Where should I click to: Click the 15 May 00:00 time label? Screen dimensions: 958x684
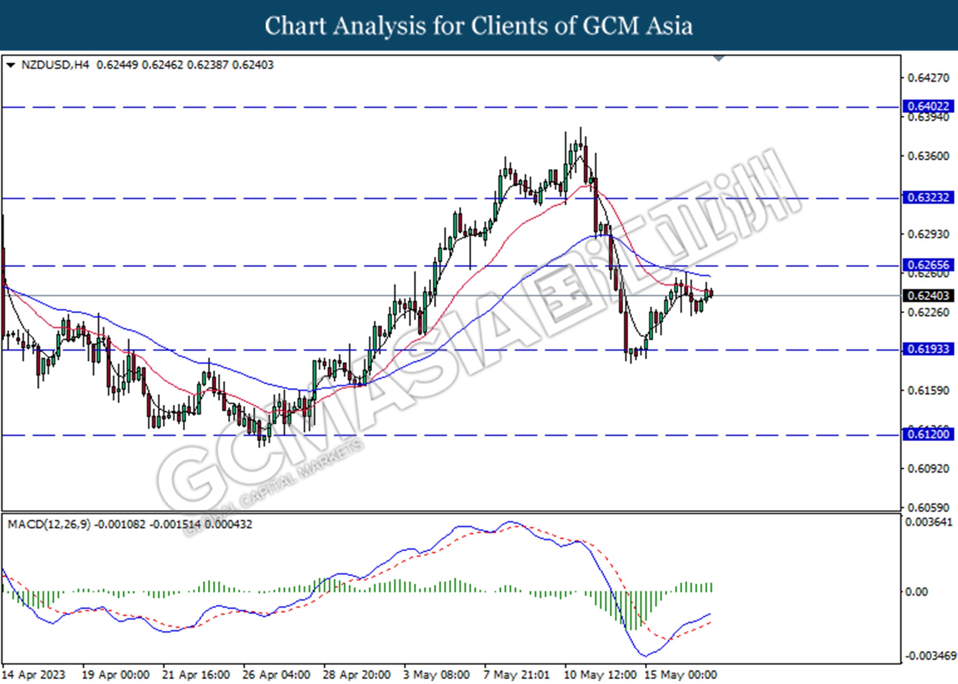681,674
